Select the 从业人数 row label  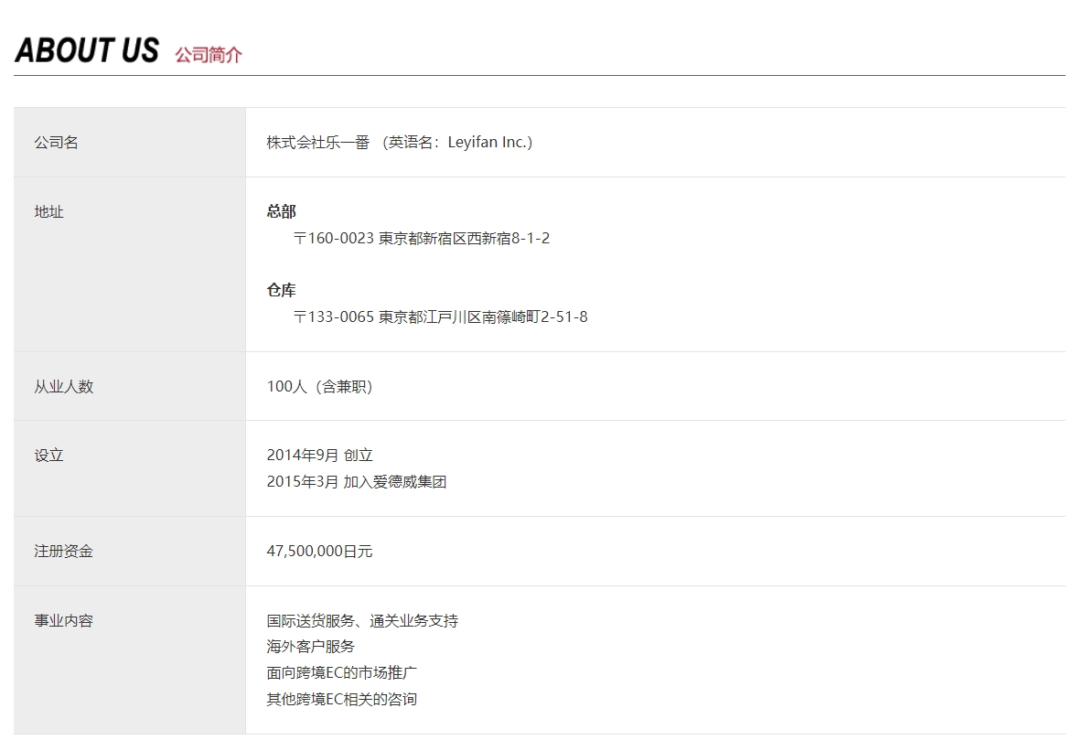pyautogui.click(x=64, y=387)
